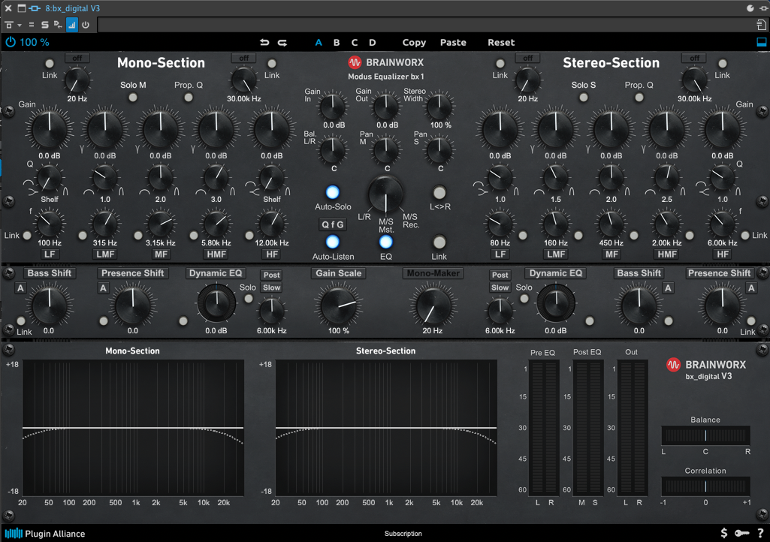
Task: Enable Solo M in the Mono-Section
Action: tap(133, 97)
